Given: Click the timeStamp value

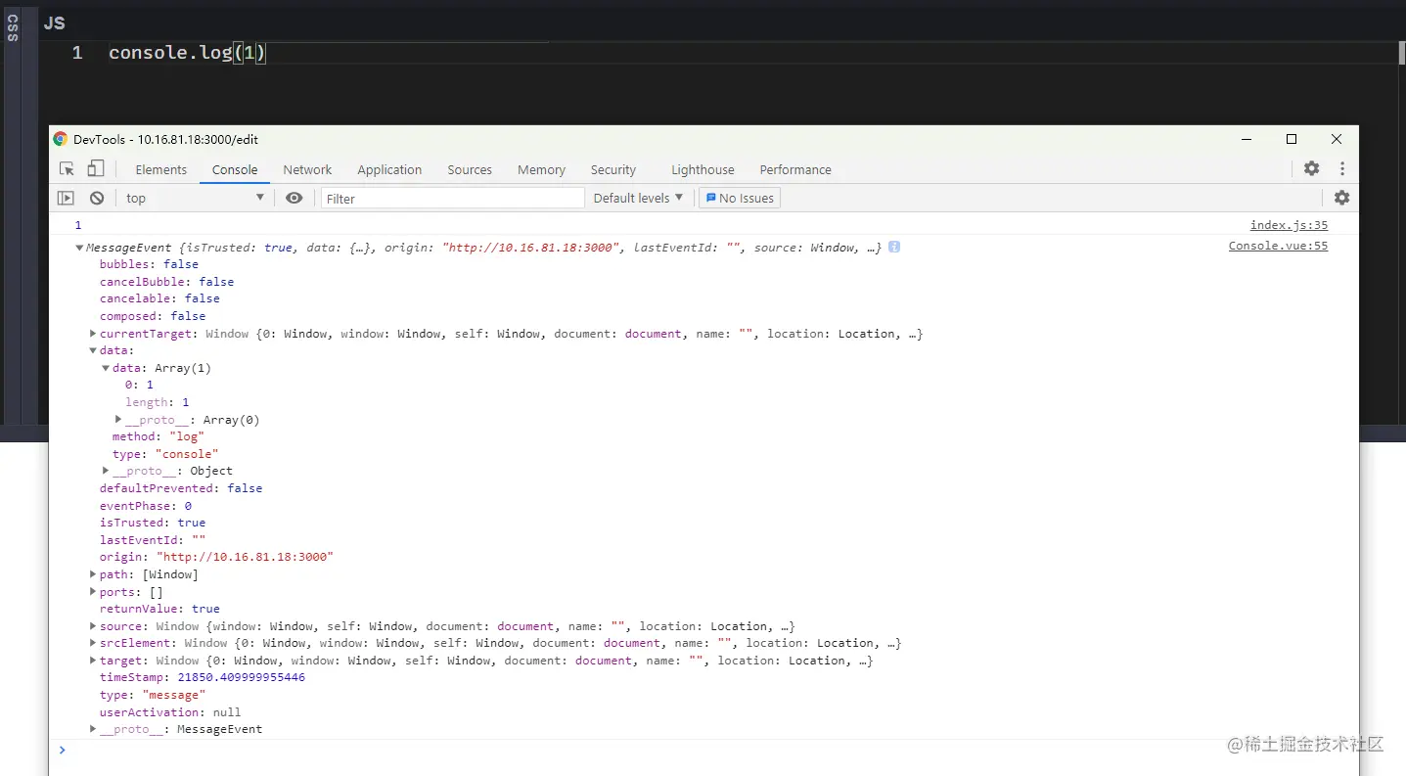Looking at the screenshot, I should [x=241, y=677].
